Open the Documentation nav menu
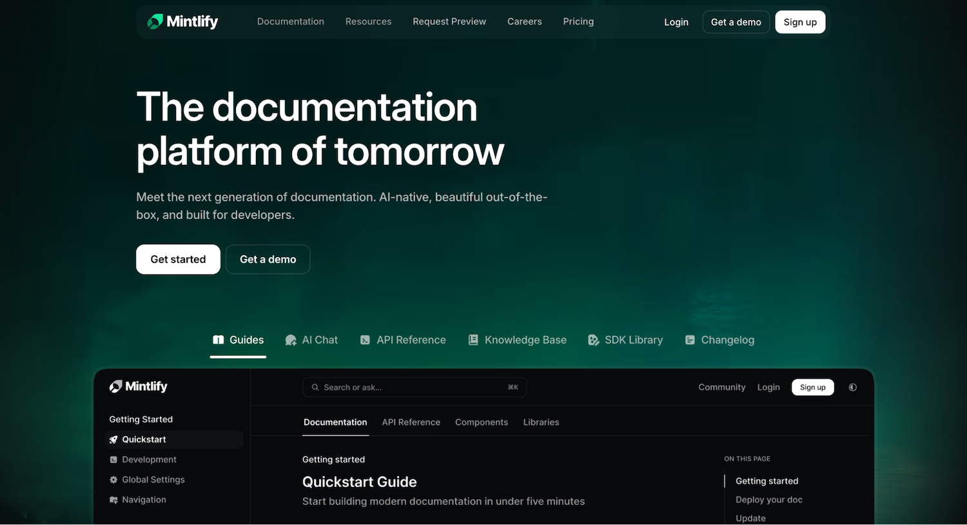This screenshot has height=525, width=967. [290, 22]
